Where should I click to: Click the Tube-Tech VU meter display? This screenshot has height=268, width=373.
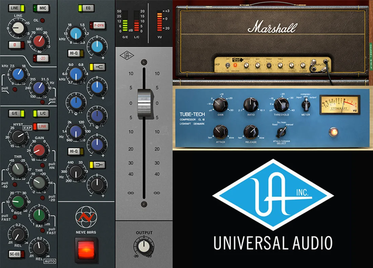[339, 105]
